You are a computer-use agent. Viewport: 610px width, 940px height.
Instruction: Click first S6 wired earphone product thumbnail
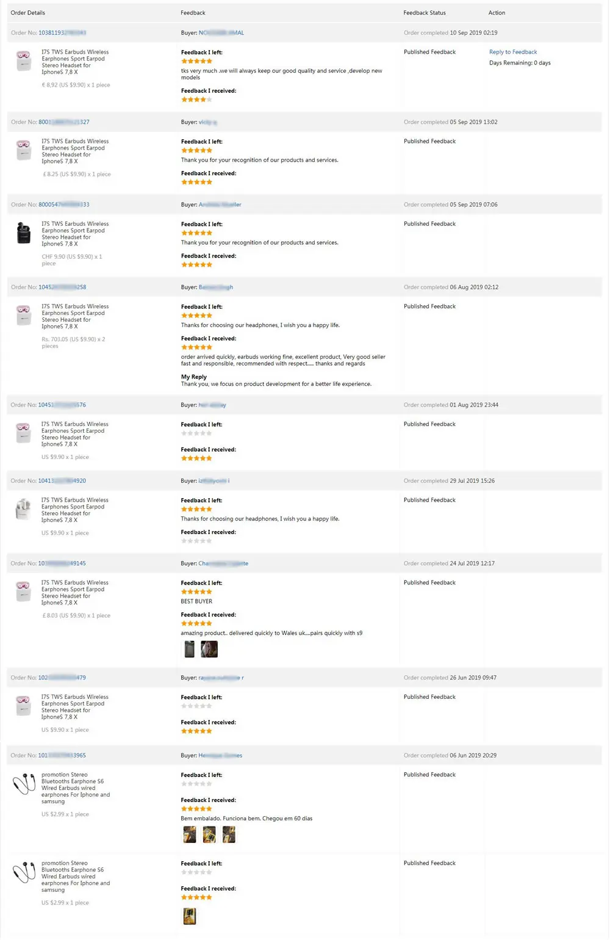(x=24, y=784)
